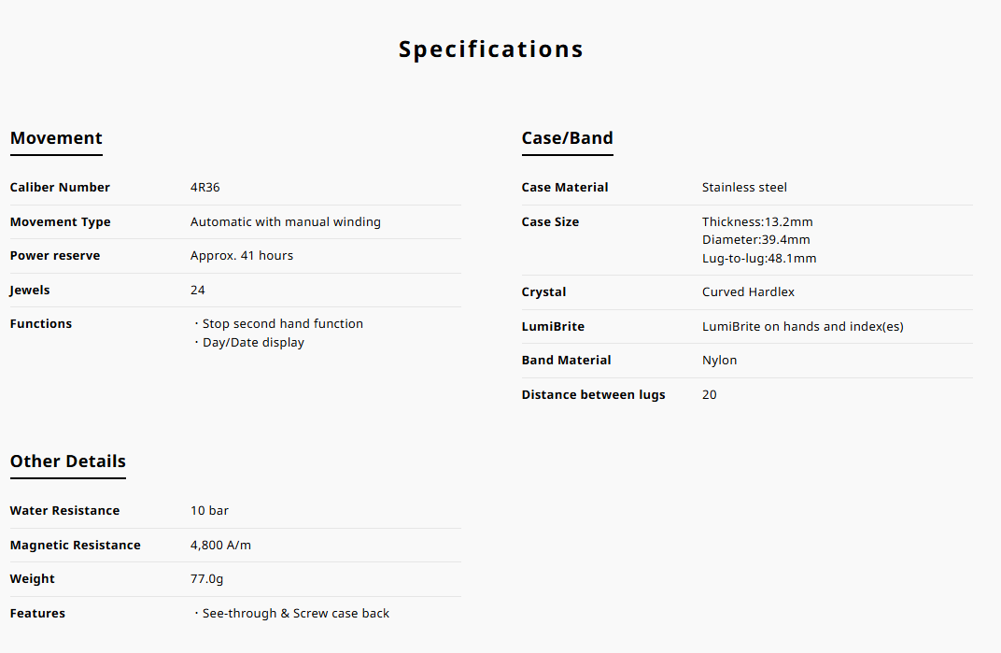This screenshot has width=1001, height=653.
Task: Click the Case/Band section heading
Action: (x=567, y=138)
